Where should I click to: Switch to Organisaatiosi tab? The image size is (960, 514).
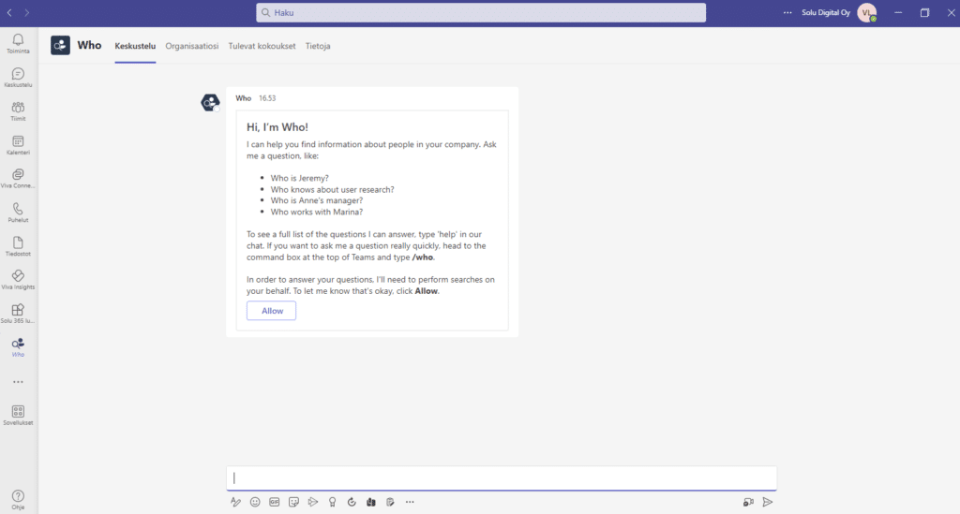pyautogui.click(x=191, y=46)
